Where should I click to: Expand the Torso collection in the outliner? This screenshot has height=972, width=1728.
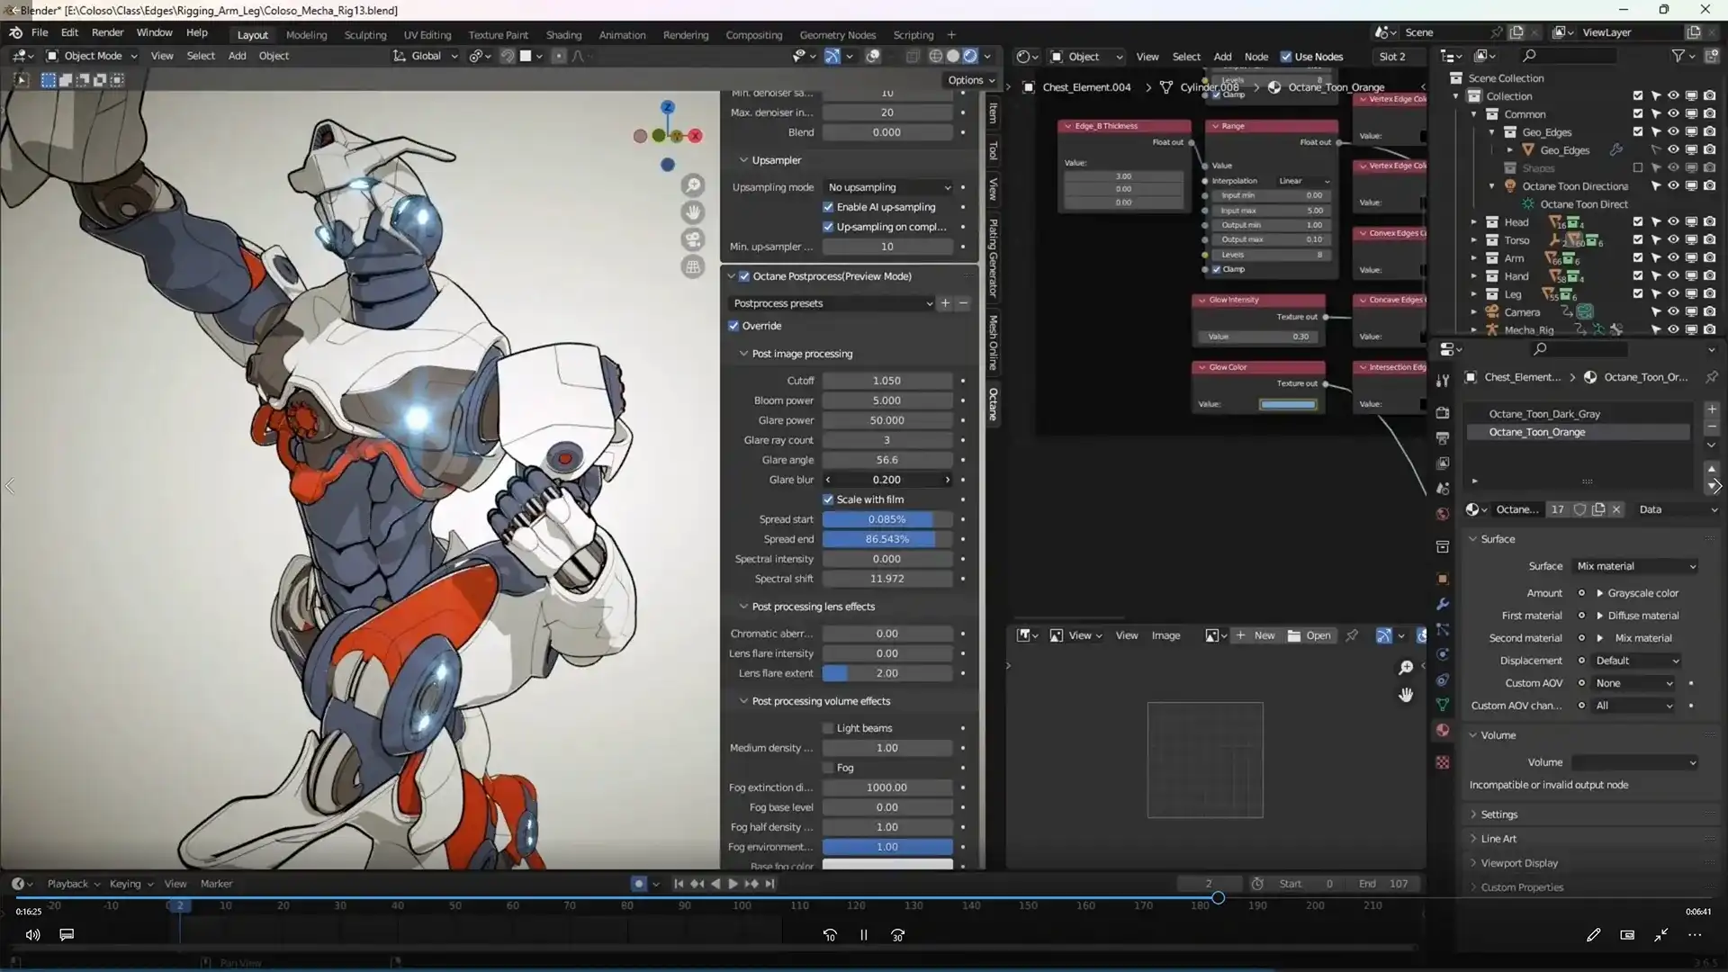point(1474,240)
